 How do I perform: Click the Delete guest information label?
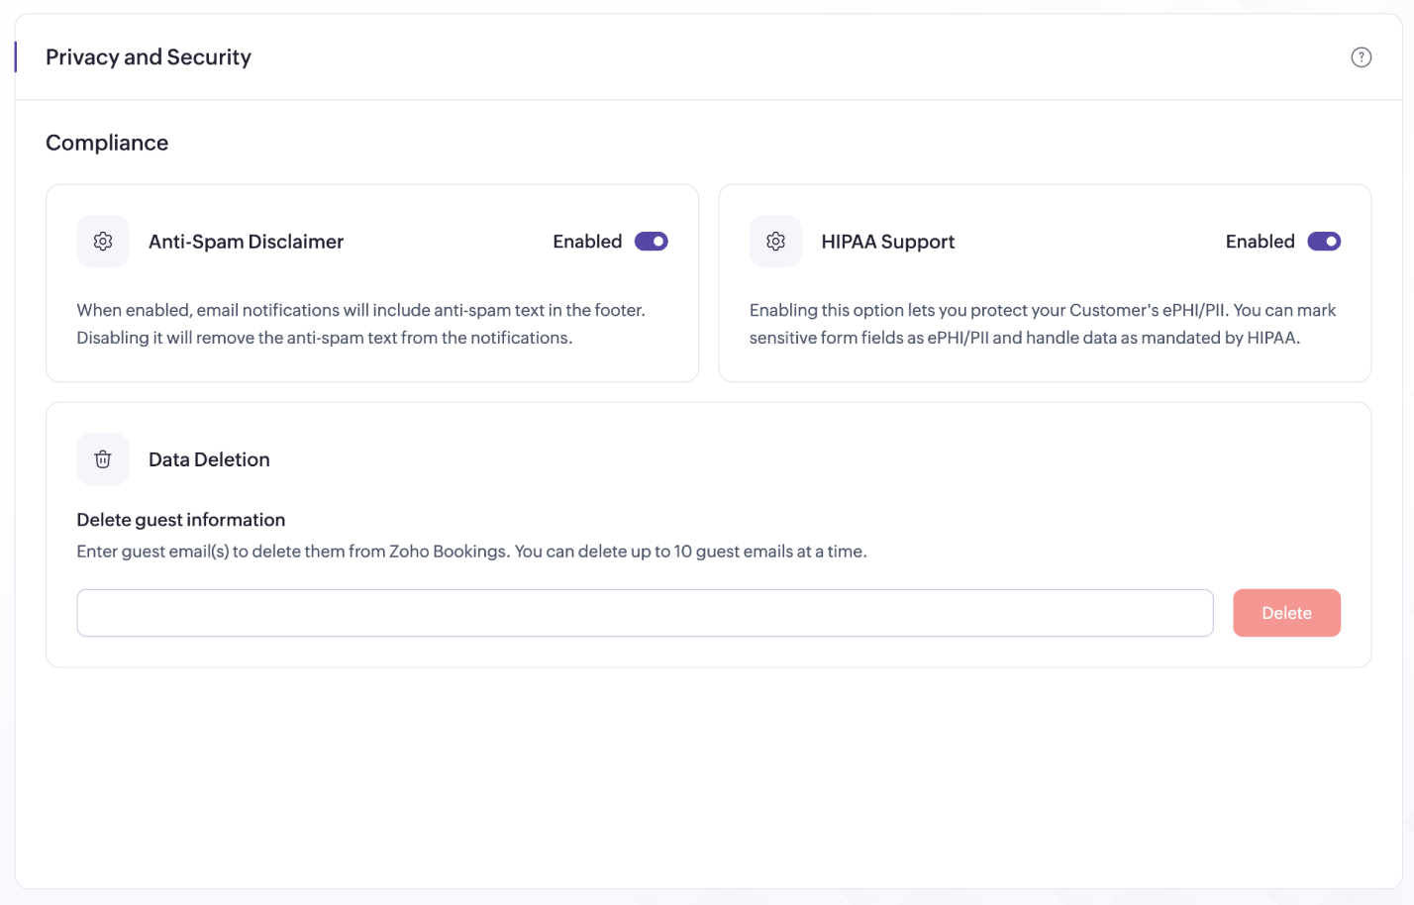click(181, 520)
